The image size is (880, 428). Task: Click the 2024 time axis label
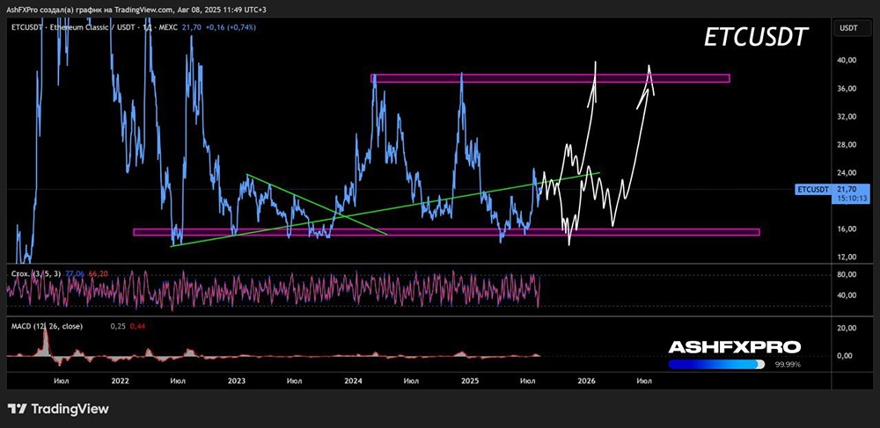[353, 381]
